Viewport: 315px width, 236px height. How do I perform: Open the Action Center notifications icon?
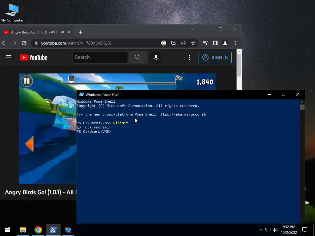coord(305,230)
